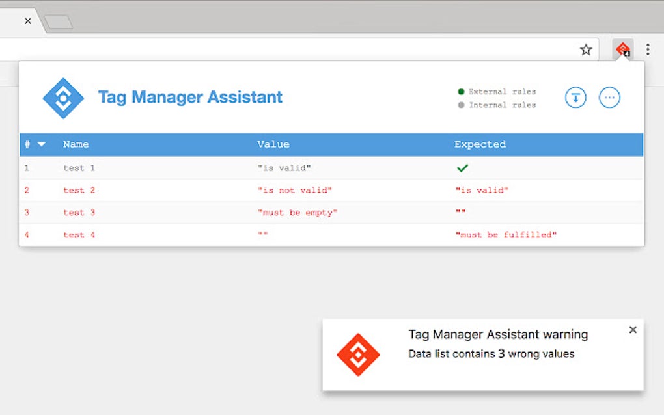Click value "is not valid"
Screen dimensions: 664x415
[x=295, y=191]
